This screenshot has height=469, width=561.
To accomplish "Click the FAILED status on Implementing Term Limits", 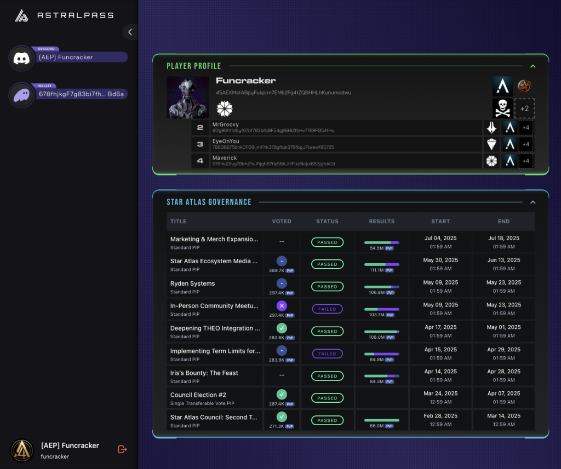I will pos(327,354).
